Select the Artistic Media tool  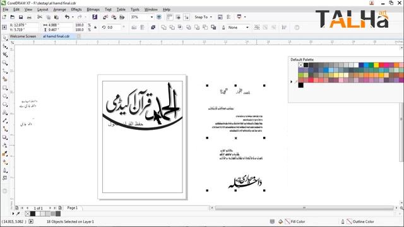(4, 79)
